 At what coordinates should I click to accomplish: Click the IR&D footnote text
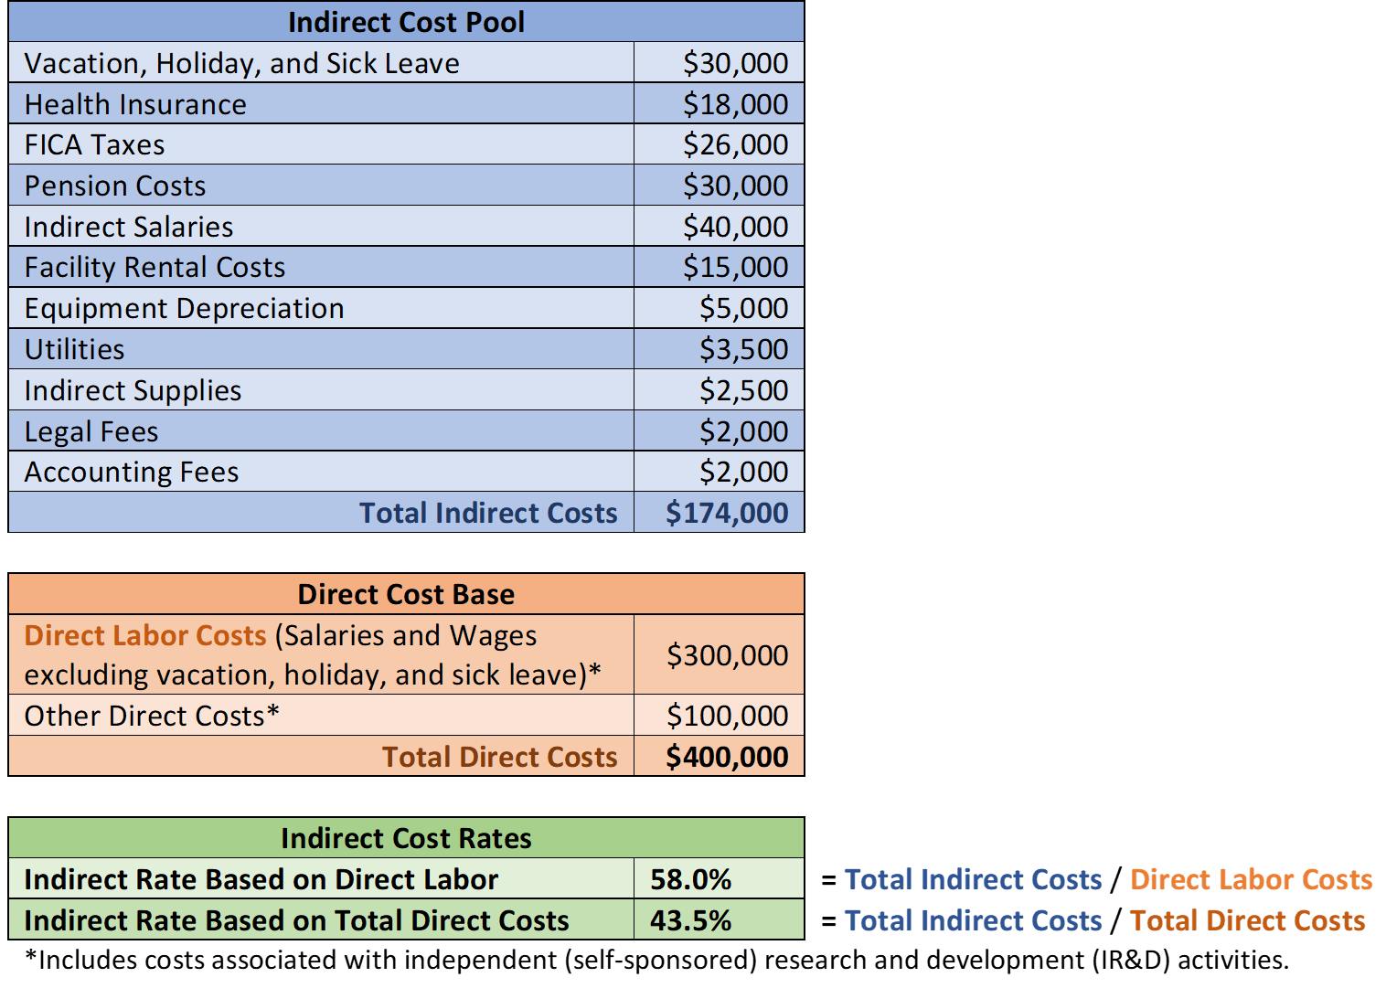656,960
